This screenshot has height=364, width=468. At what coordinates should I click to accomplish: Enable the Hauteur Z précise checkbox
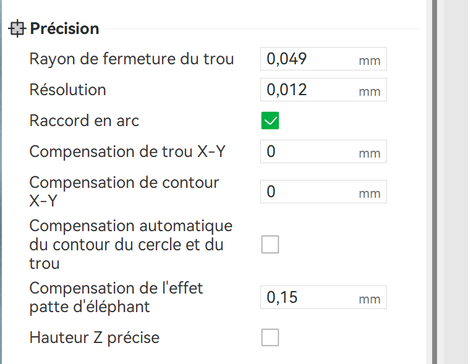[x=270, y=337]
